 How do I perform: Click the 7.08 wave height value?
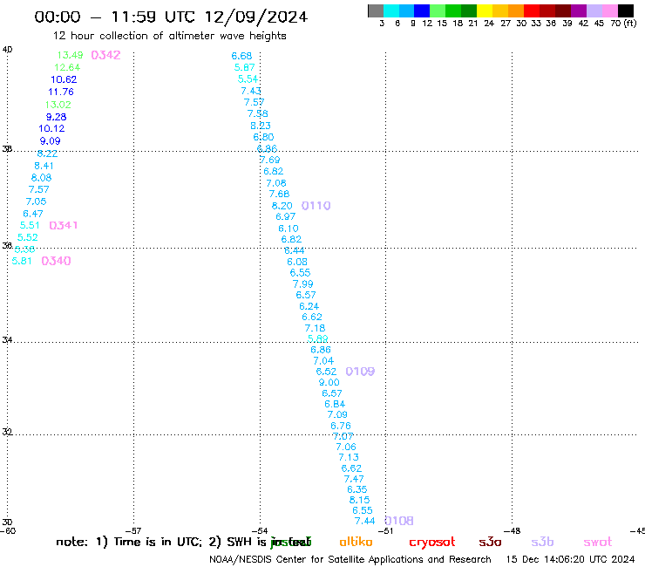pyautogui.click(x=276, y=183)
